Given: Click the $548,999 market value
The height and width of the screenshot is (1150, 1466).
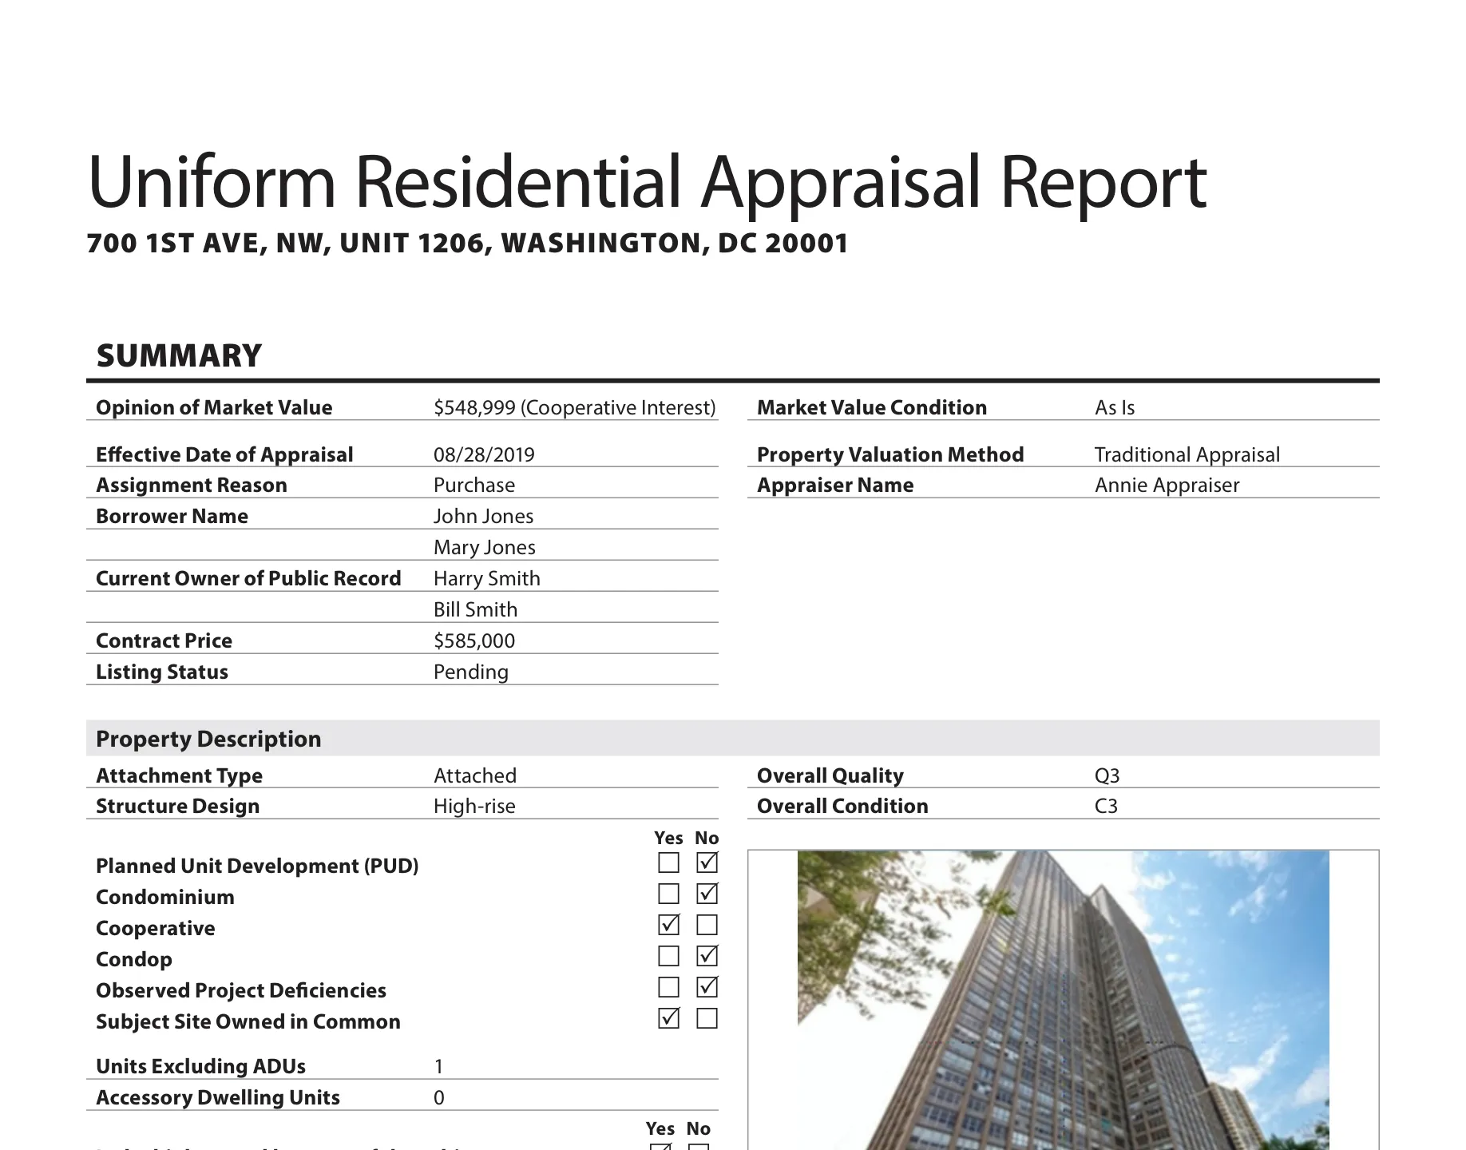Looking at the screenshot, I should coord(575,408).
